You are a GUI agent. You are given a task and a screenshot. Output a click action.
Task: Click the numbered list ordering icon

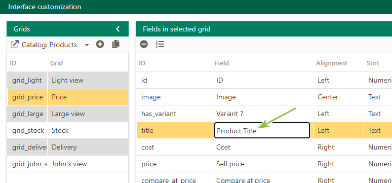(160, 44)
